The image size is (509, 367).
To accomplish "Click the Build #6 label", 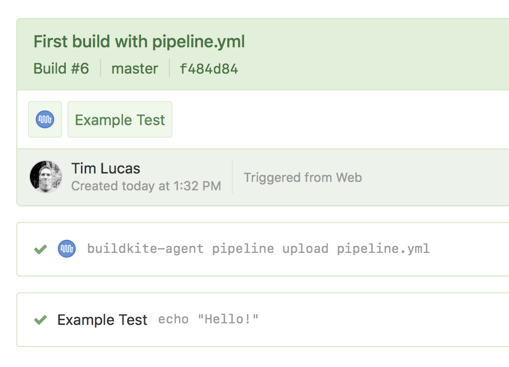I will (61, 68).
